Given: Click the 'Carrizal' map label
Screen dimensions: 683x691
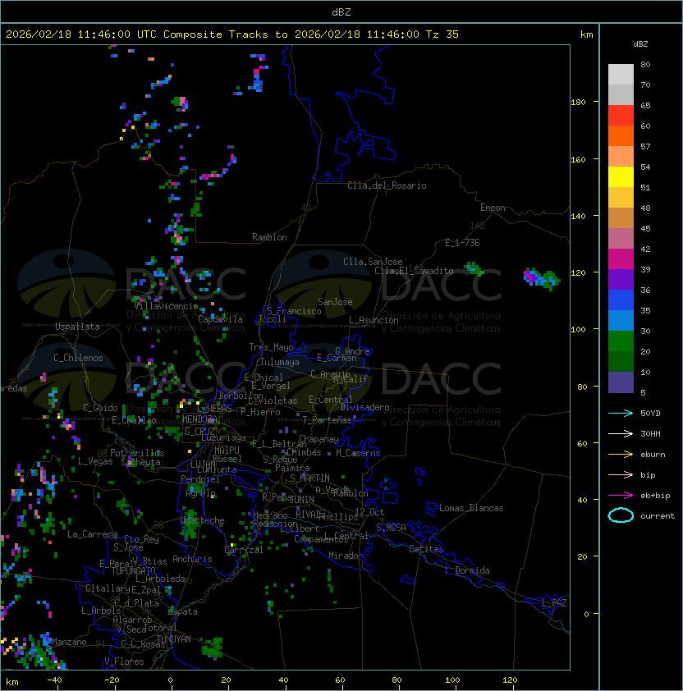Looking at the screenshot, I should [244, 550].
